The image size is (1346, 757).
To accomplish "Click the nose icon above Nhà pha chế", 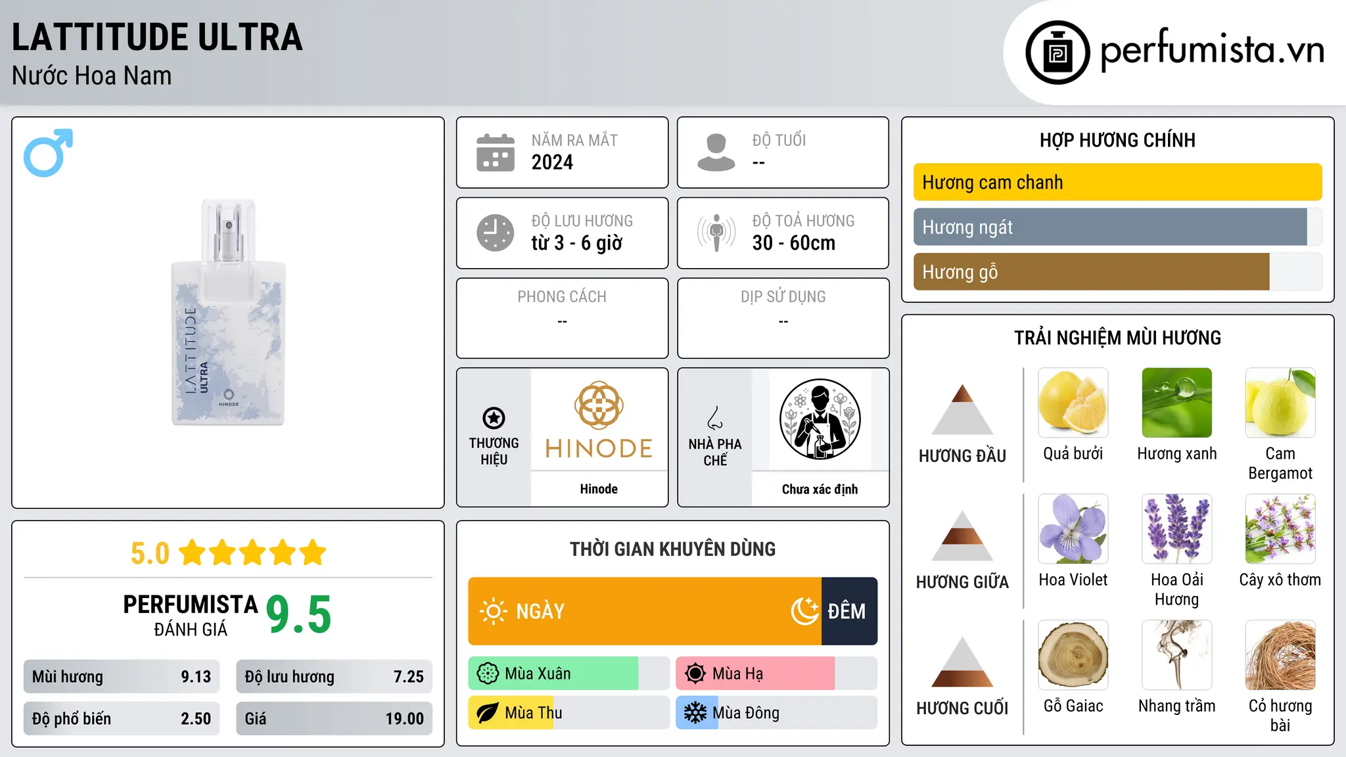I will click(x=715, y=418).
